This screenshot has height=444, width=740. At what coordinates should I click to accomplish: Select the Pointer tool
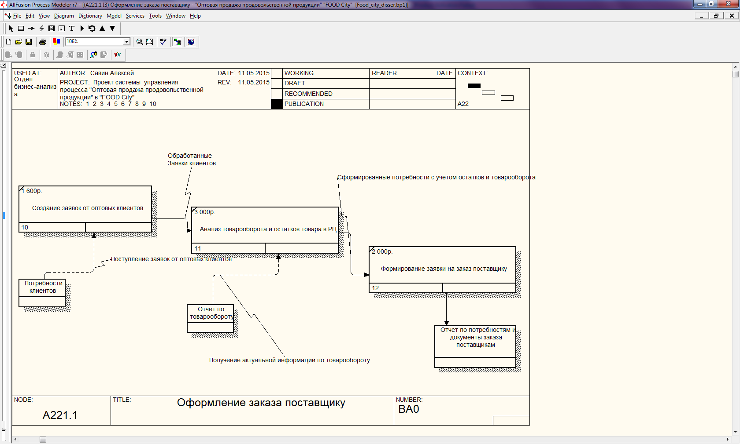(x=11, y=29)
